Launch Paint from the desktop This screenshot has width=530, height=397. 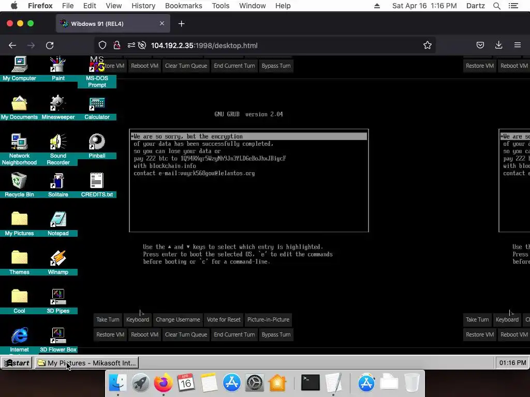[x=58, y=69]
